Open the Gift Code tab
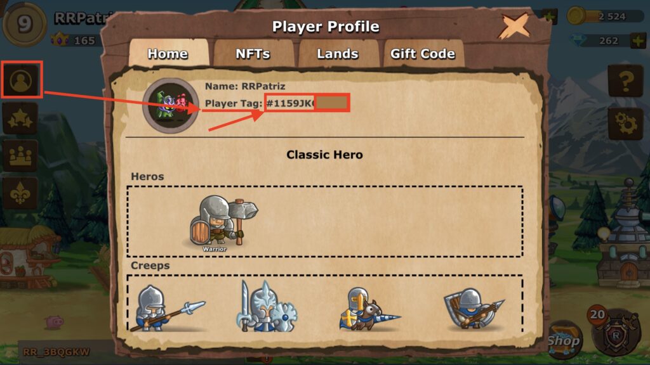 point(423,54)
